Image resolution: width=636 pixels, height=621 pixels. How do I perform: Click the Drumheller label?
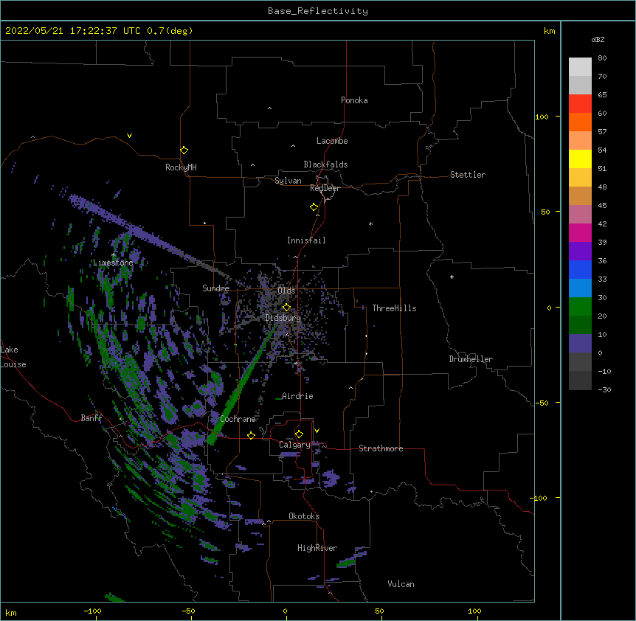click(471, 359)
